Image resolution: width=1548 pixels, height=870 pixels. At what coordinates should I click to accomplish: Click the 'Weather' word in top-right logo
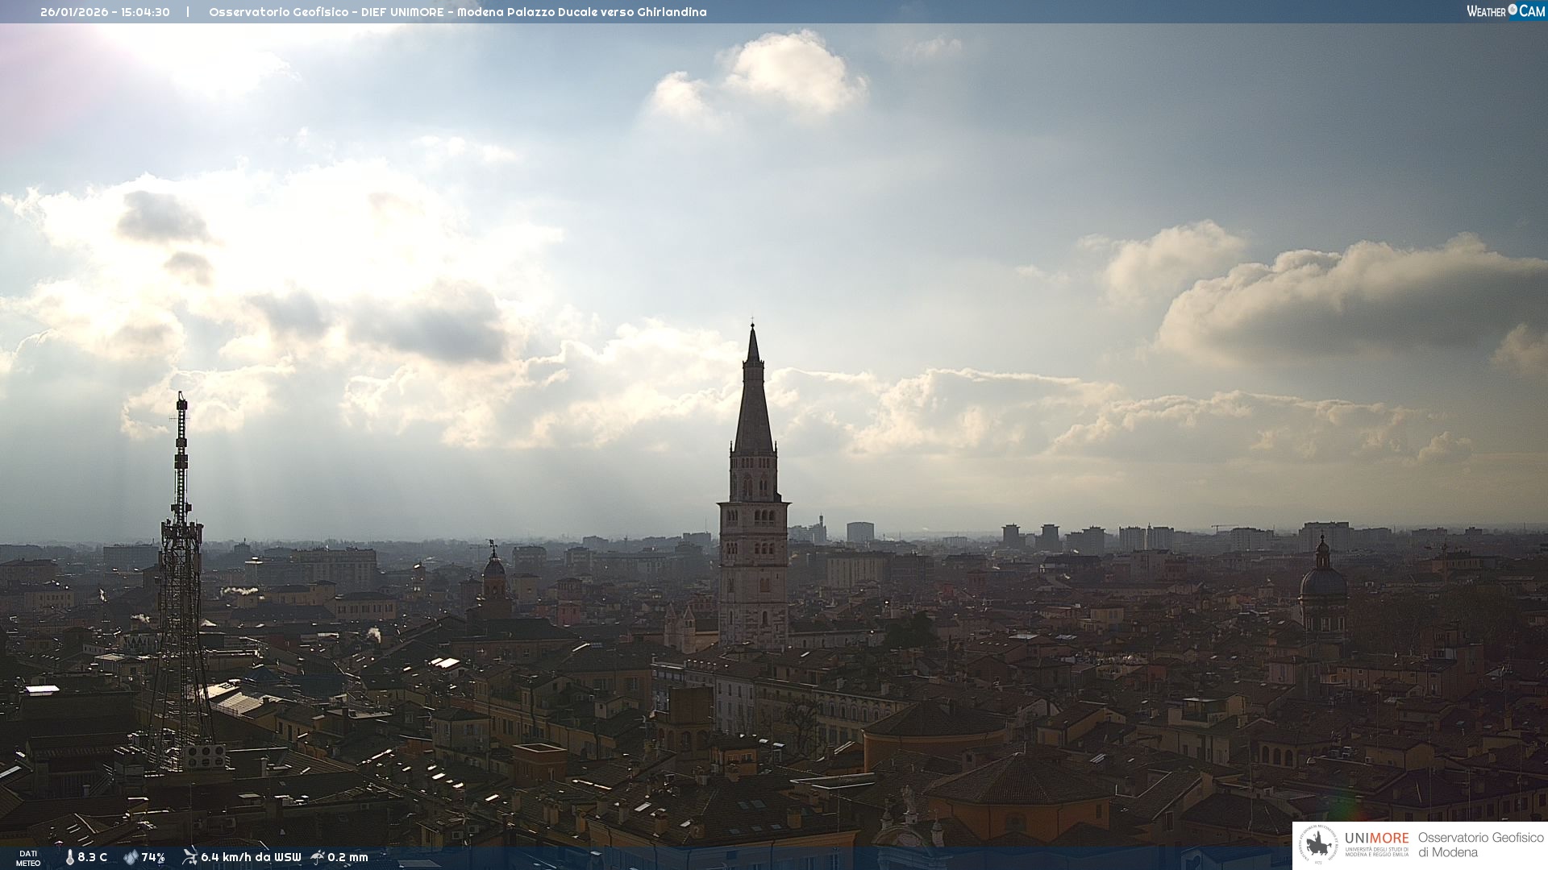(1486, 11)
